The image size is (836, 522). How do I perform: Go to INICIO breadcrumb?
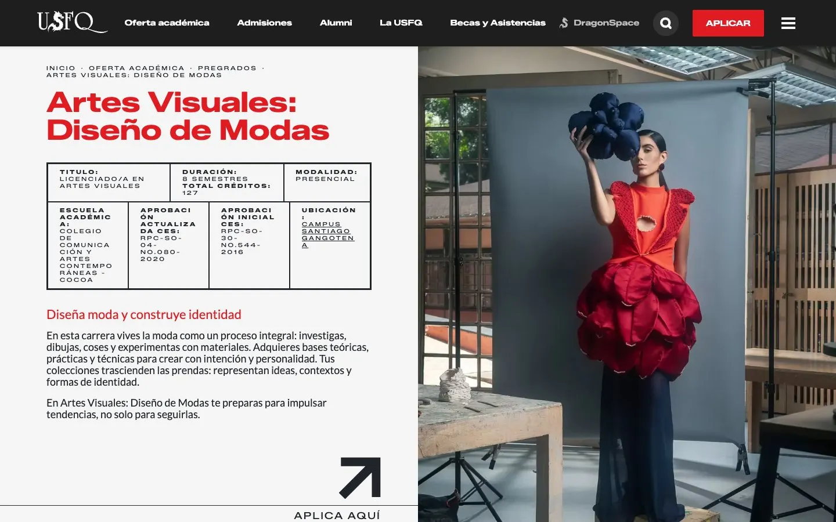(61, 68)
